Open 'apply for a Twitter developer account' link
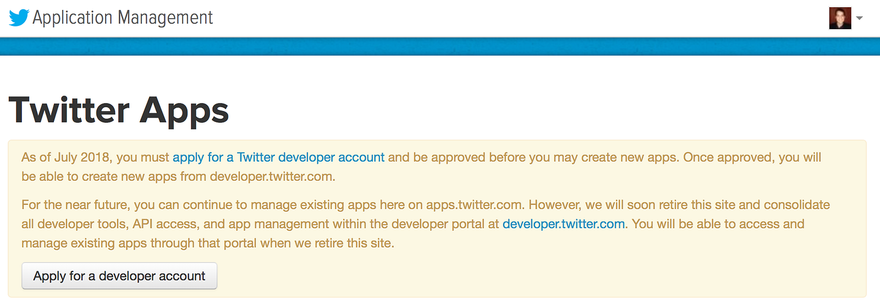 (x=278, y=157)
